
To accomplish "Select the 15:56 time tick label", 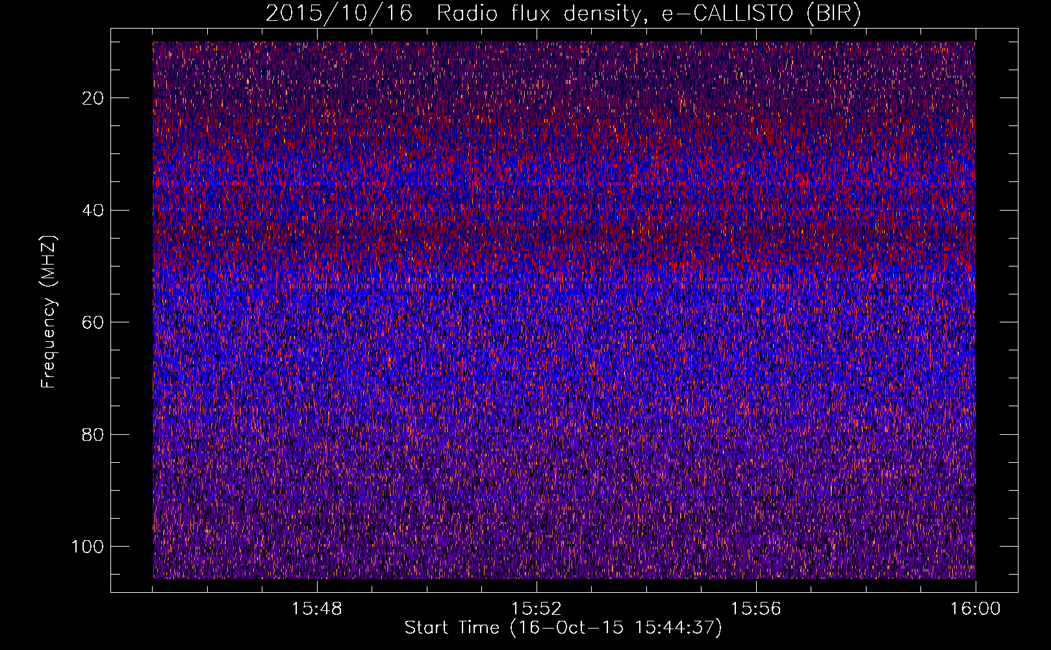I will pyautogui.click(x=756, y=609).
